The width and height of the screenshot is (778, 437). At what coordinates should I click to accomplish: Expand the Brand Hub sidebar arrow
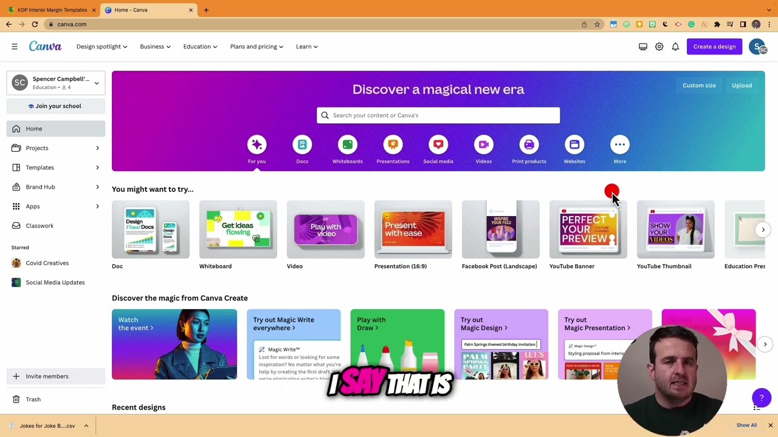pos(97,187)
